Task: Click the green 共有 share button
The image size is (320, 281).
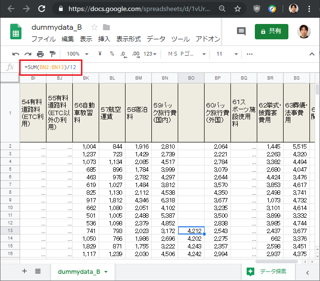Action: click(x=272, y=32)
